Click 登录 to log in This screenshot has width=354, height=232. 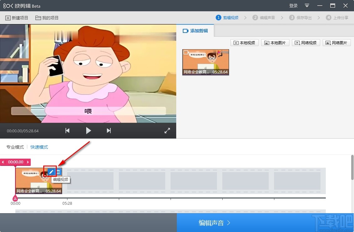[x=293, y=6]
